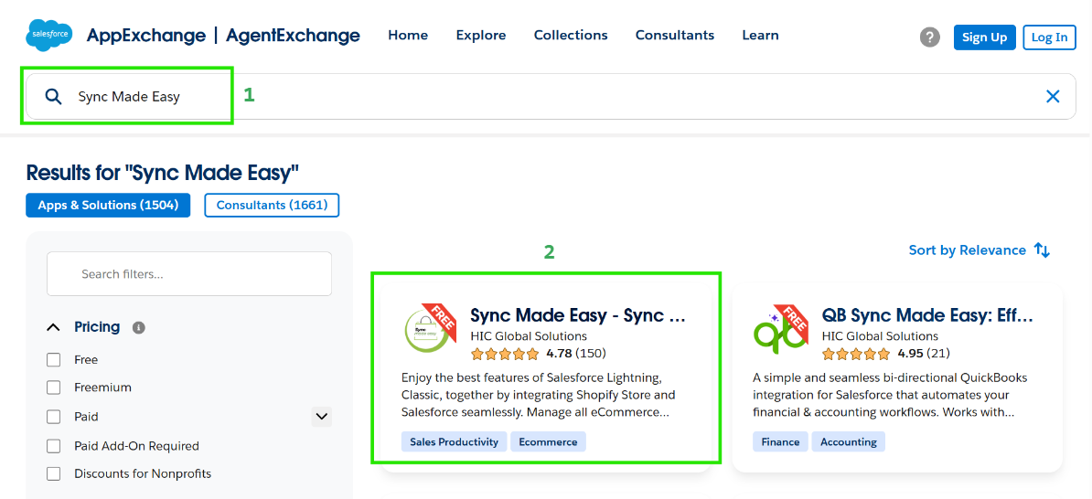Check the Freemium filter checkbox
Image resolution: width=1092 pixels, height=499 pixels.
click(x=54, y=388)
